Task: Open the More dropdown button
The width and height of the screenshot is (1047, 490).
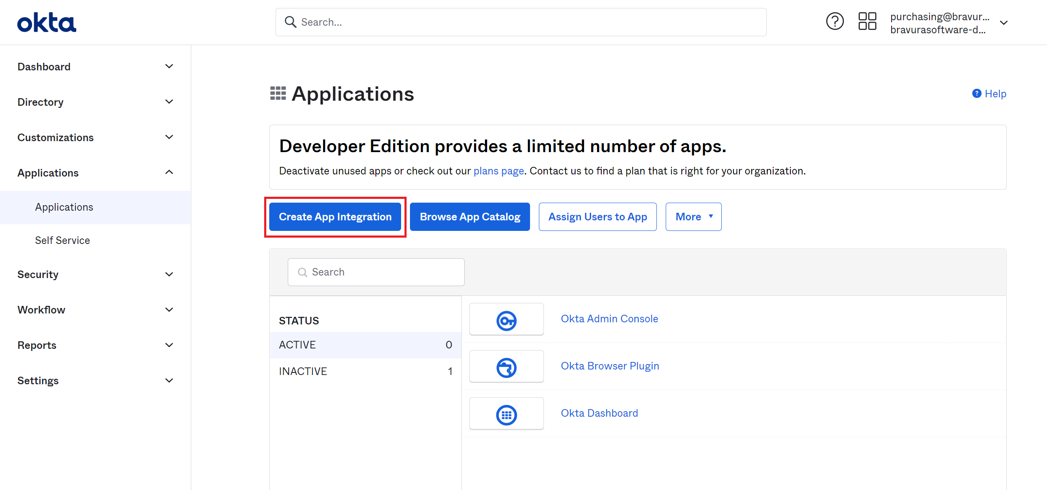Action: tap(694, 217)
